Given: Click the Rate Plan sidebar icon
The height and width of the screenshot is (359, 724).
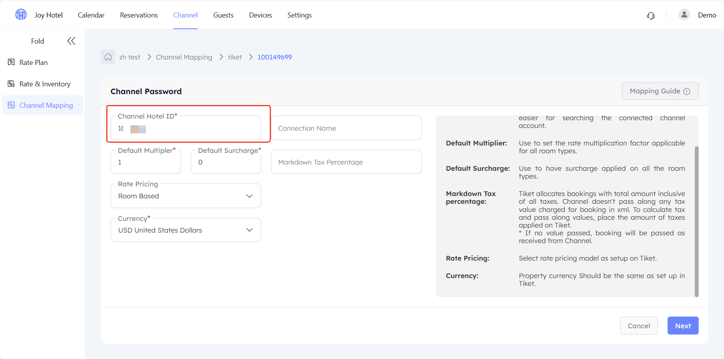Looking at the screenshot, I should click(x=11, y=62).
